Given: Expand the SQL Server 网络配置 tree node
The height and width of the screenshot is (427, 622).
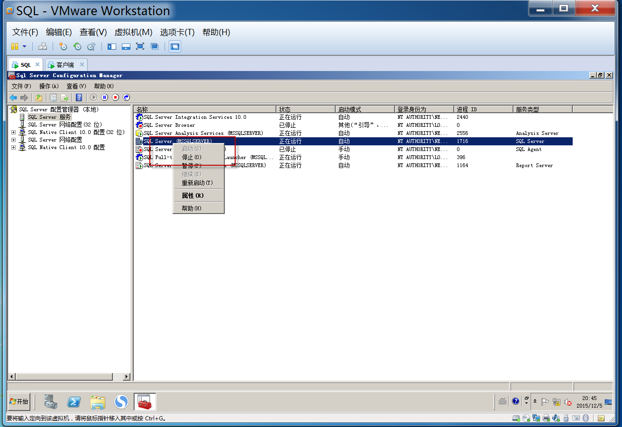Looking at the screenshot, I should coord(13,140).
